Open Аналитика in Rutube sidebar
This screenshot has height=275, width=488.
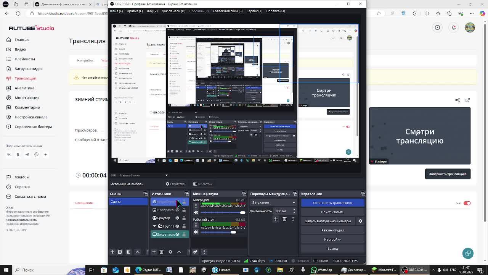[x=24, y=88]
